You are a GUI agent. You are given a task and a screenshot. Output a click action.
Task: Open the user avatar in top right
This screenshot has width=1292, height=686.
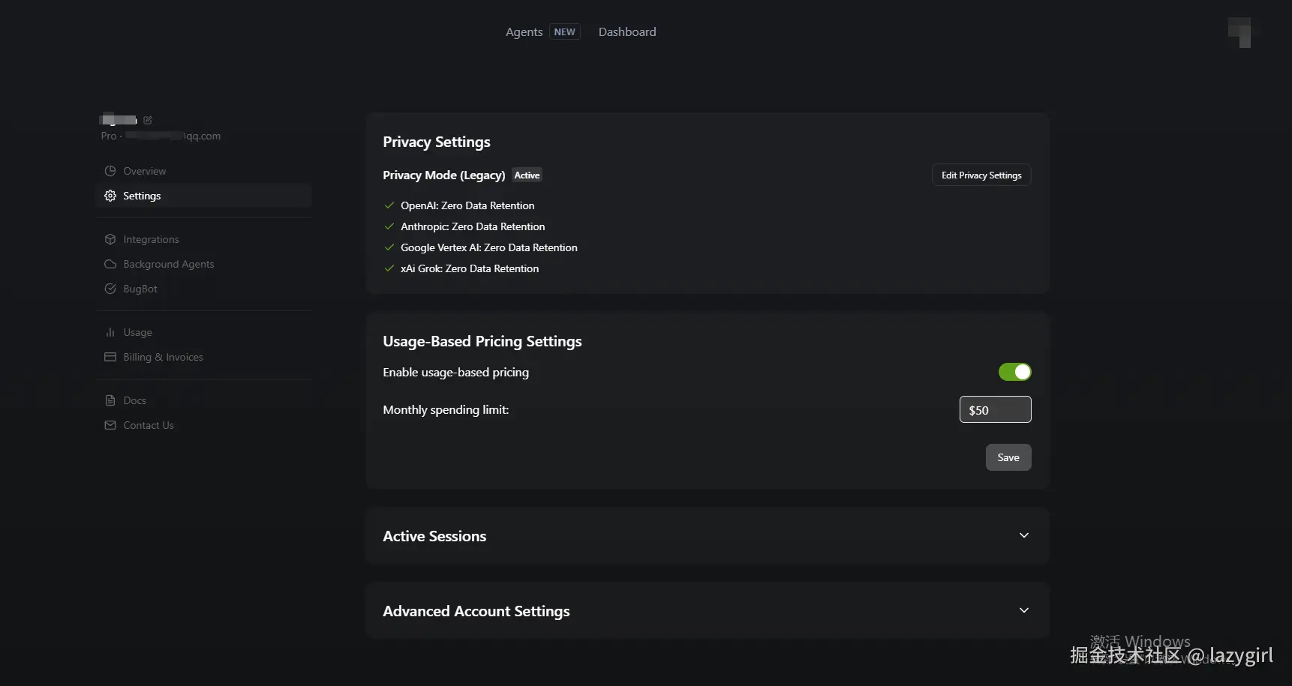coord(1239,32)
